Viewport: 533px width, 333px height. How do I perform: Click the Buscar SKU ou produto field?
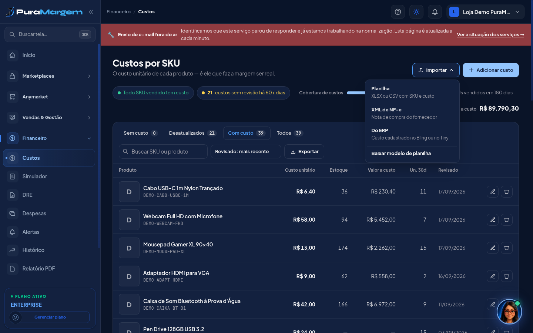point(163,152)
